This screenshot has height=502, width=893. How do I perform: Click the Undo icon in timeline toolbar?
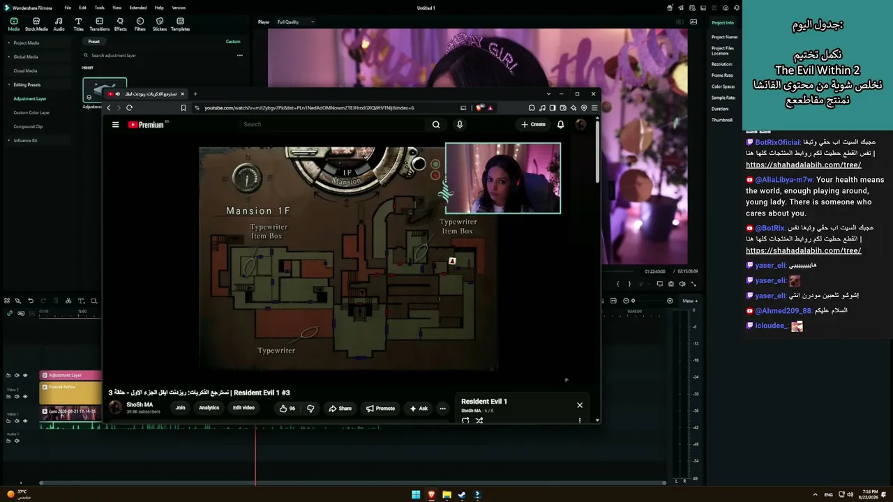coord(30,301)
